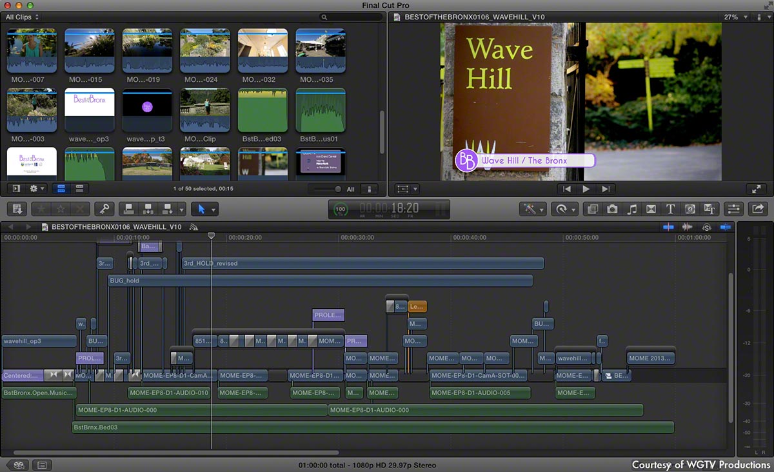This screenshot has width=774, height=472.
Task: Select the 3rd_HOLD_revised timeline clip
Action: (362, 263)
